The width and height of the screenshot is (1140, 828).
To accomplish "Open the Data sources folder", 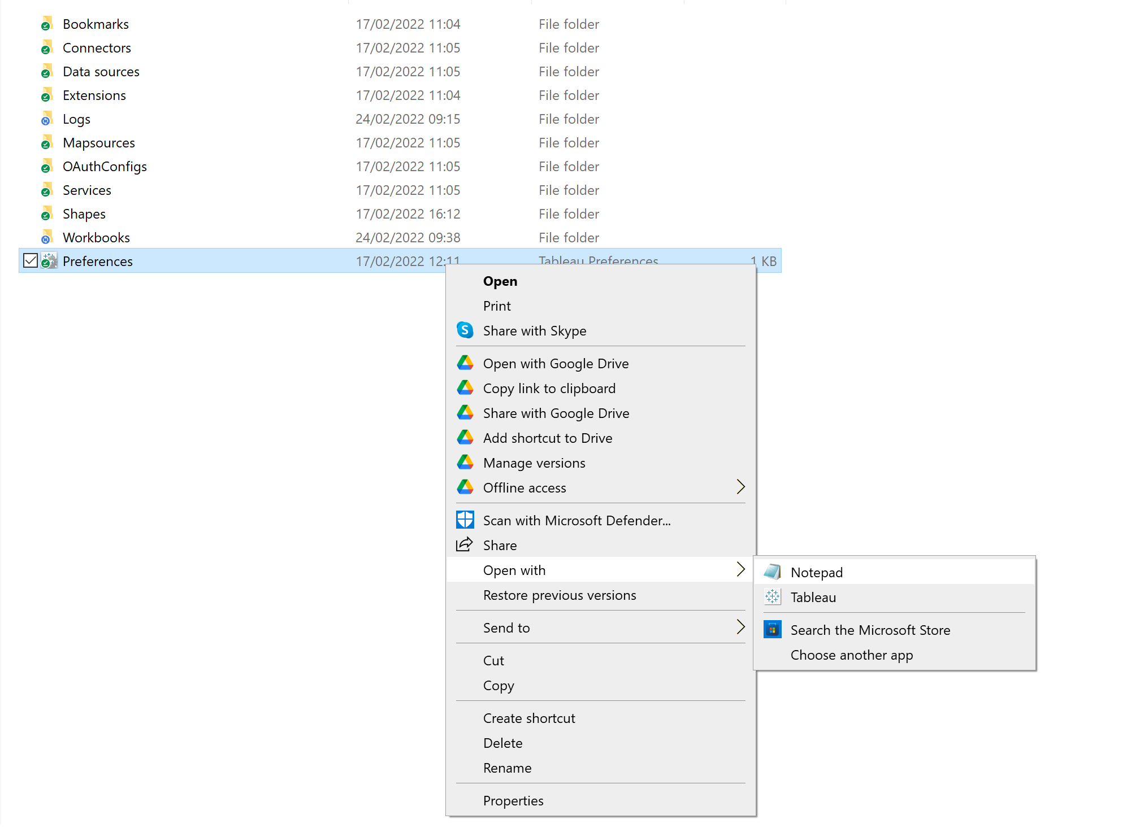I will (101, 72).
